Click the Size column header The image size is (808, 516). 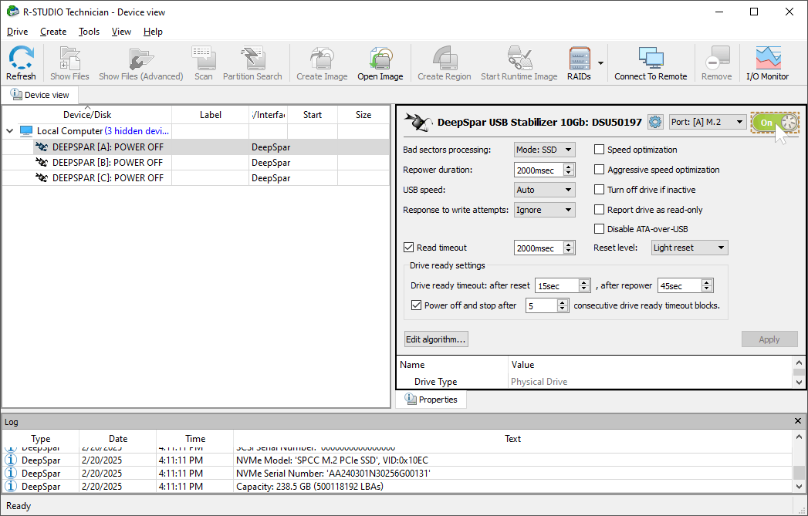[x=363, y=114]
